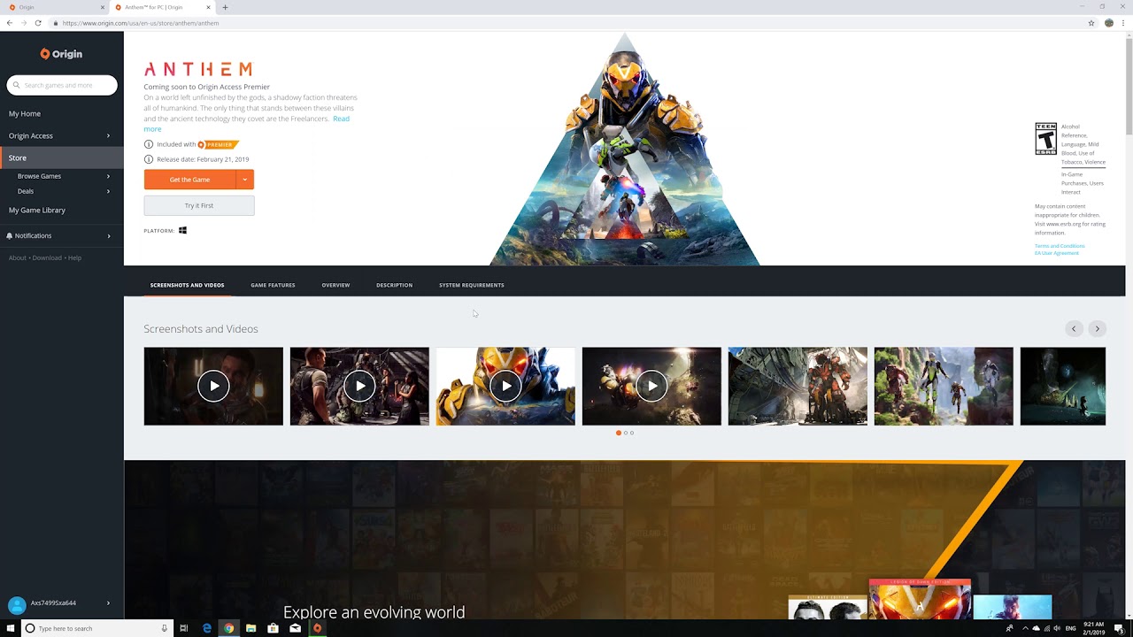Bookmark this page with star icon
1133x637 pixels.
point(1091,23)
